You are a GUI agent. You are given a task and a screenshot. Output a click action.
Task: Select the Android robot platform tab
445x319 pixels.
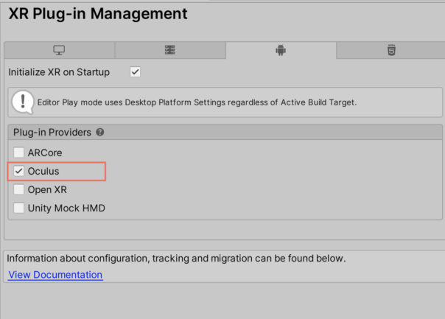[x=281, y=50]
